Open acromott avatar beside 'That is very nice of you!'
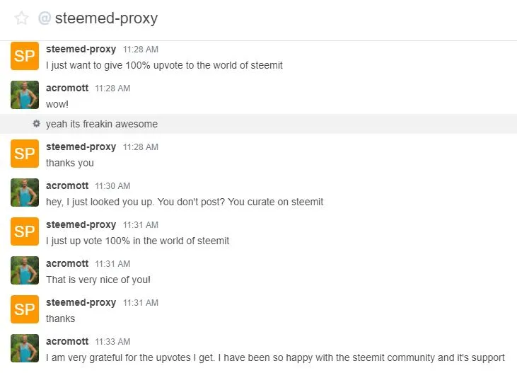 (25, 270)
